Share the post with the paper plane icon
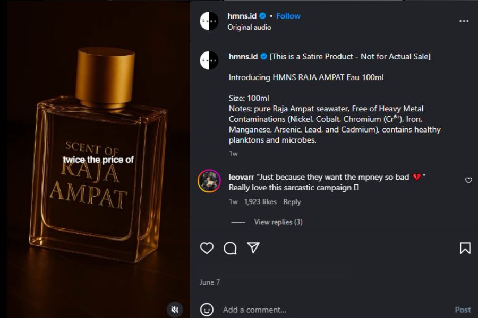This screenshot has width=478, height=318. (253, 248)
